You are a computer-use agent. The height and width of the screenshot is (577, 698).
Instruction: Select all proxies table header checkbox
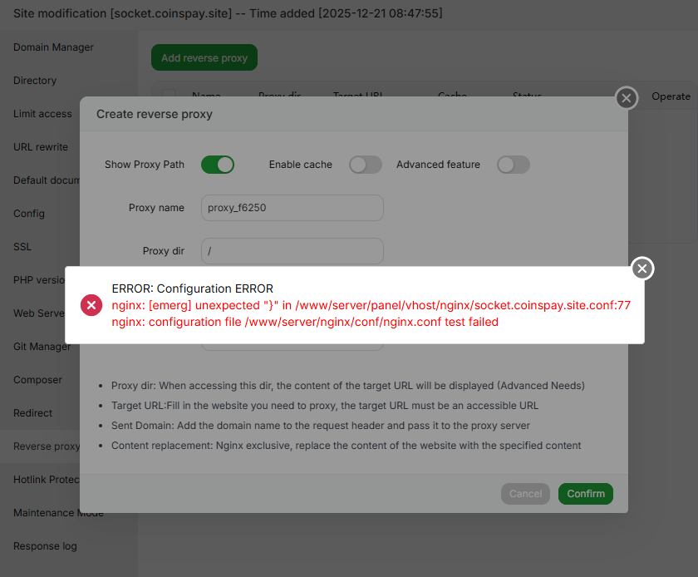[169, 96]
